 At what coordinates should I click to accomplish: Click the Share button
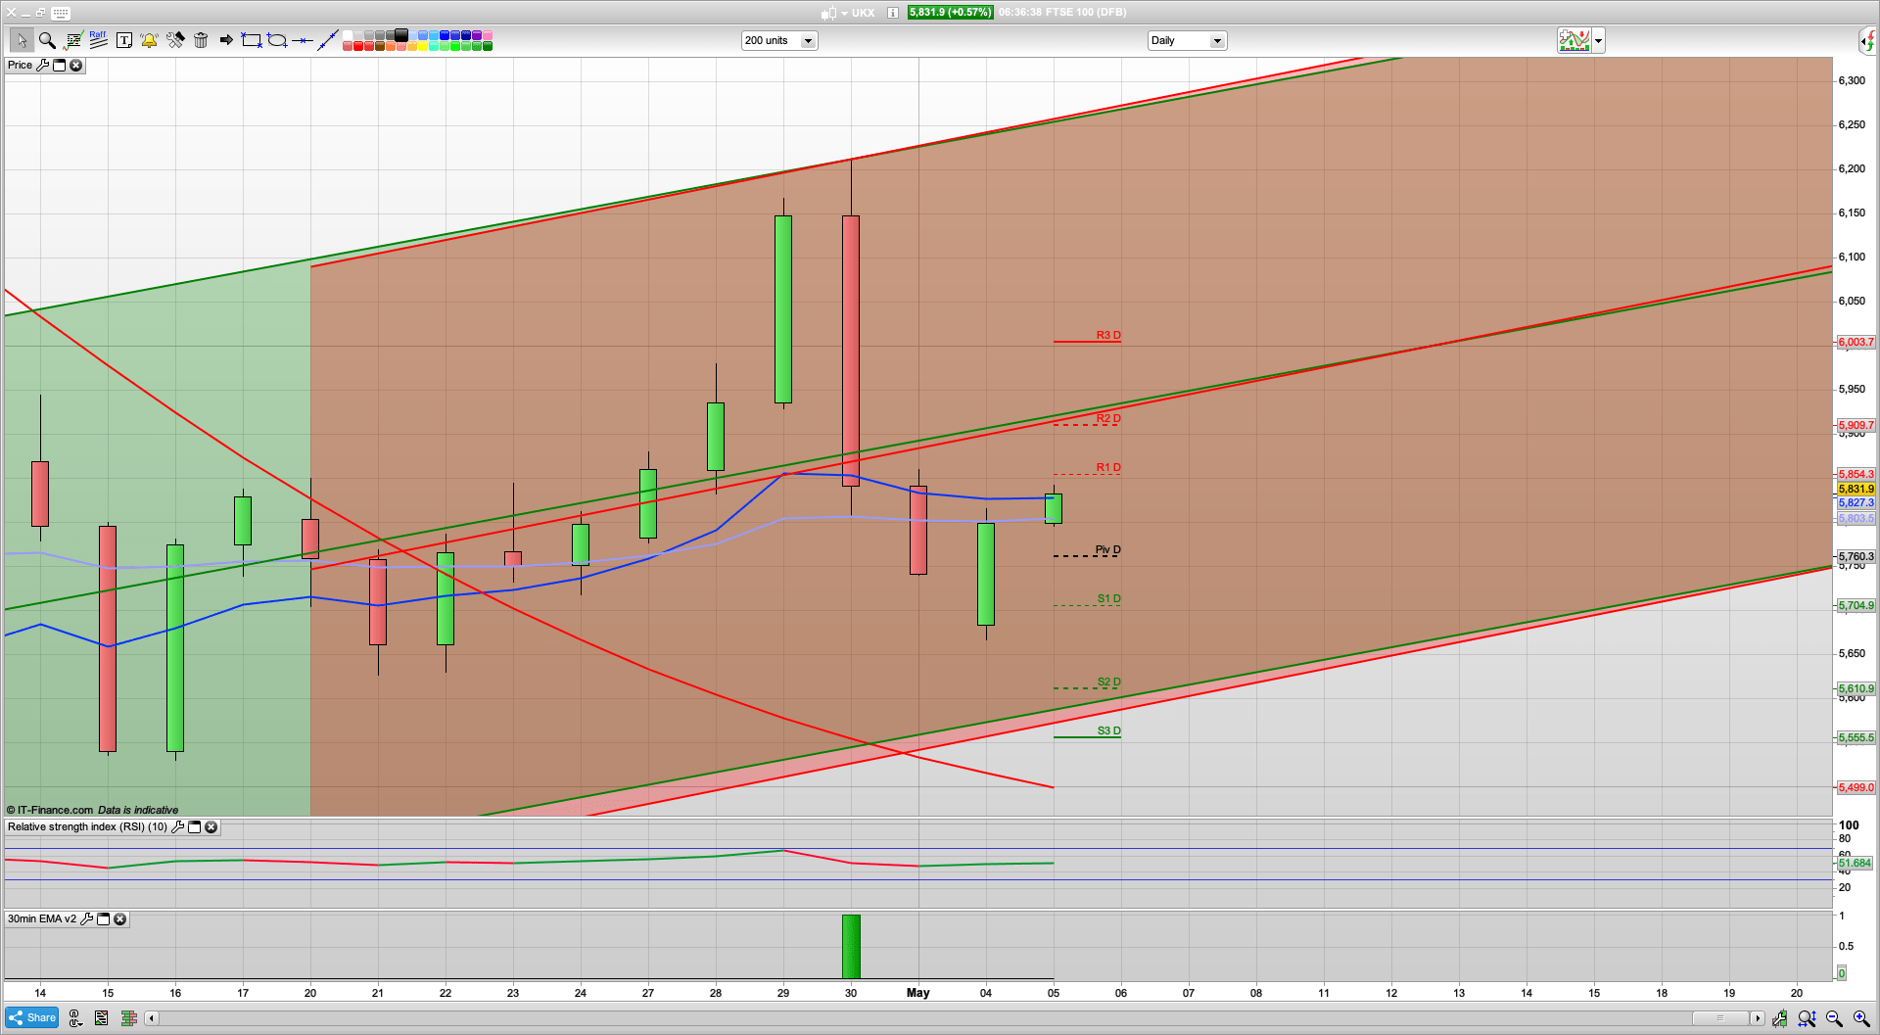coord(32,1018)
